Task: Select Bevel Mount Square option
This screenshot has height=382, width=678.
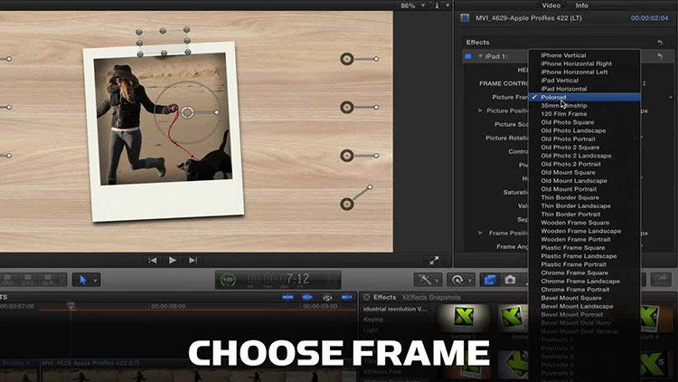Action: [570, 298]
